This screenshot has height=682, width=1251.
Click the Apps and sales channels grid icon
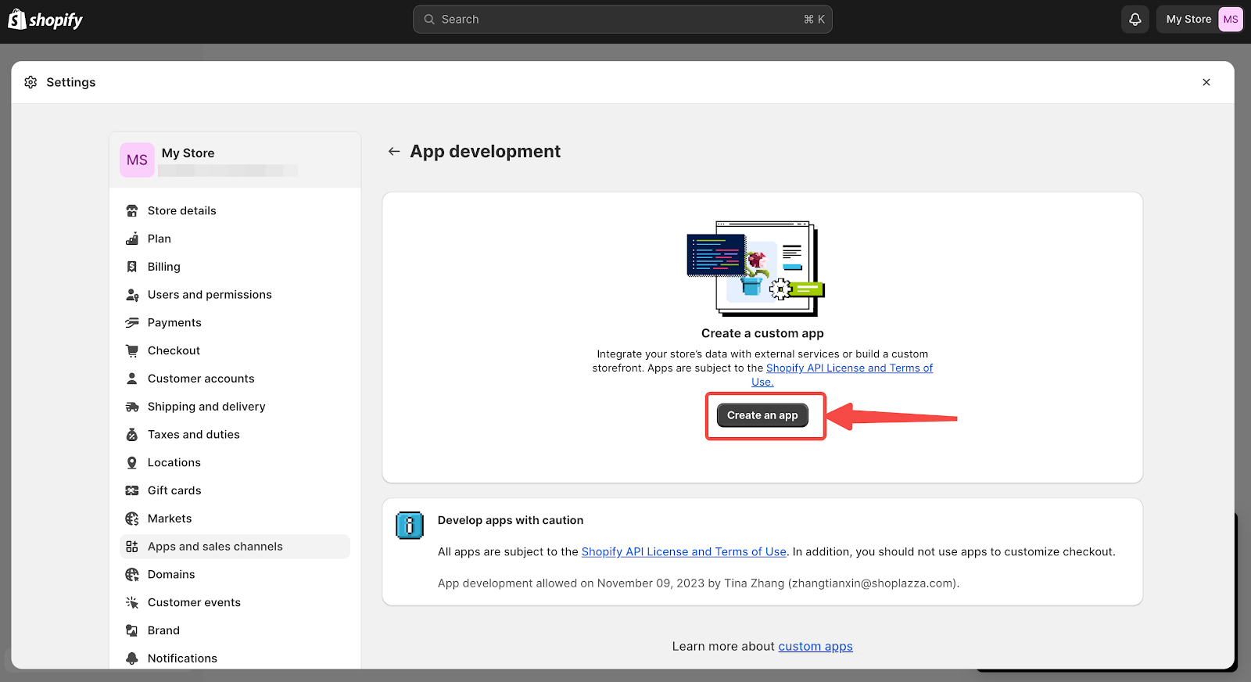132,547
